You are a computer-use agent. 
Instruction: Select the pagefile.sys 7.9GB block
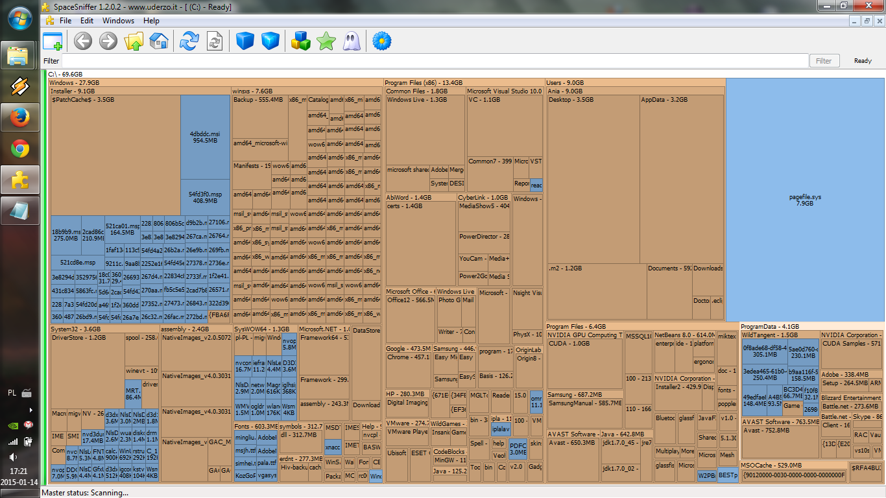[x=804, y=200]
